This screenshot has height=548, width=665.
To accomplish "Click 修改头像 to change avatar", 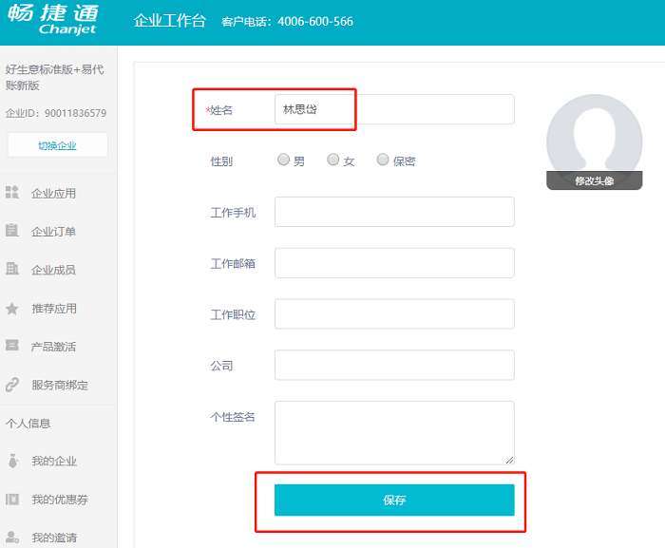I will click(594, 180).
